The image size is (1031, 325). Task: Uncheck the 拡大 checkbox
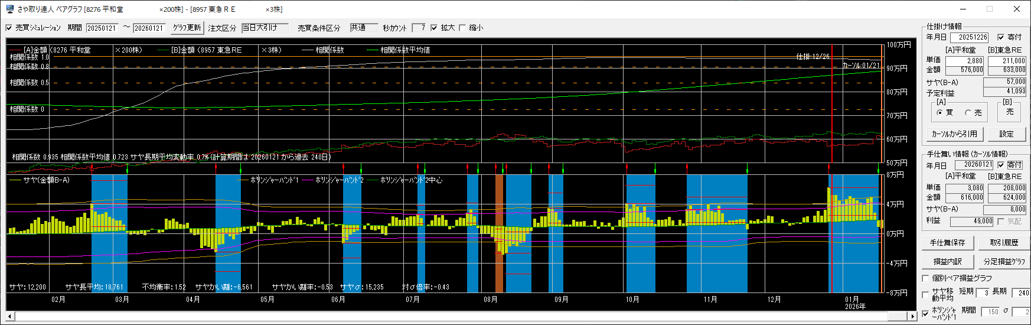[x=434, y=28]
